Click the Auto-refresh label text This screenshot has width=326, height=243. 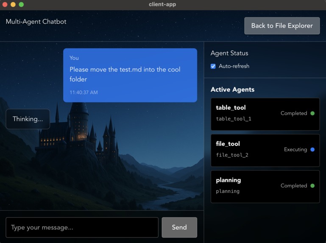click(x=234, y=66)
